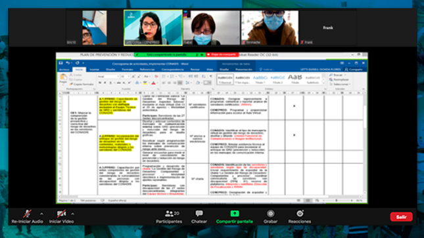
Task: Click the red font color swatch button
Action: click(x=154, y=83)
